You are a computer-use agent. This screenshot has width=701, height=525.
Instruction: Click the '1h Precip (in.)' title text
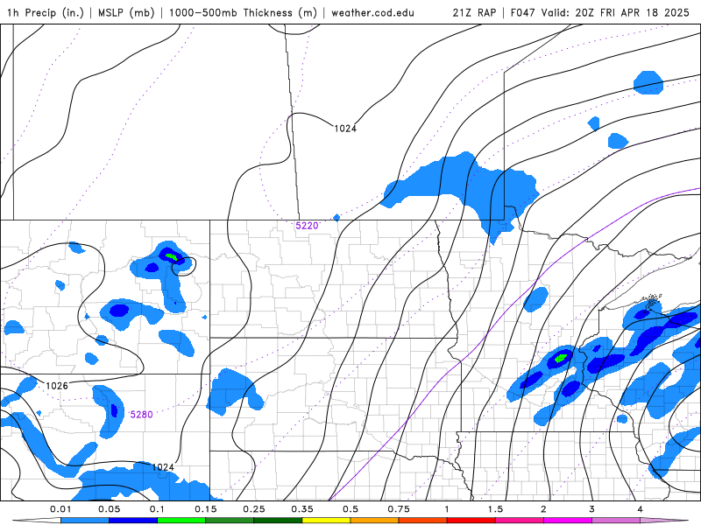[x=46, y=12]
